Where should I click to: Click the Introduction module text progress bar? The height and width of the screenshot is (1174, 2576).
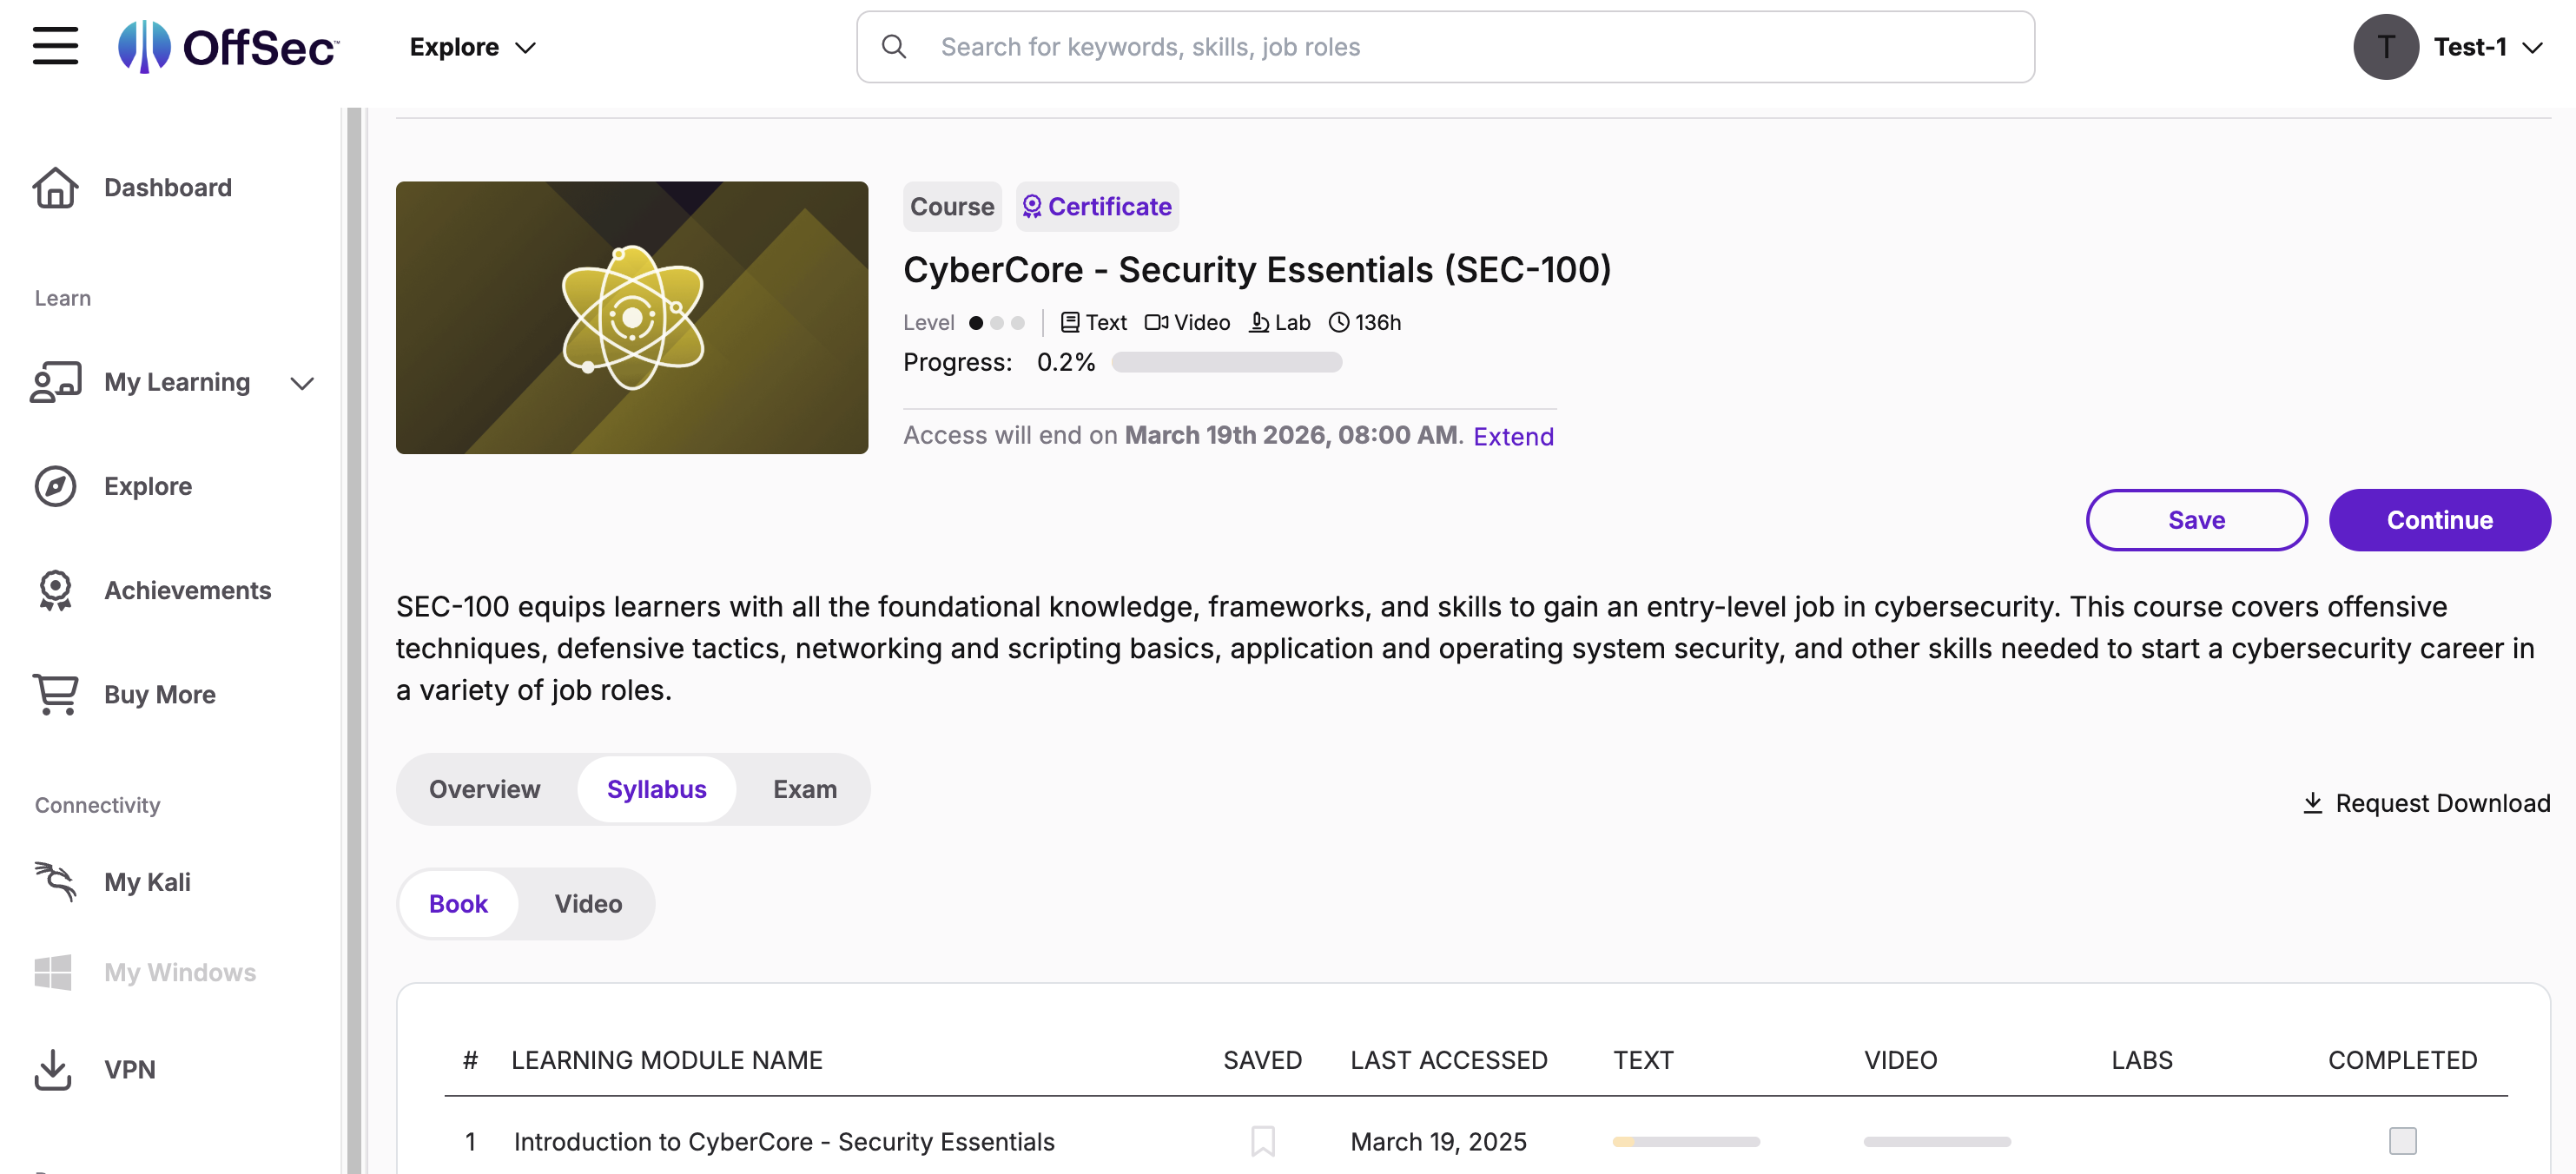coord(1686,1141)
